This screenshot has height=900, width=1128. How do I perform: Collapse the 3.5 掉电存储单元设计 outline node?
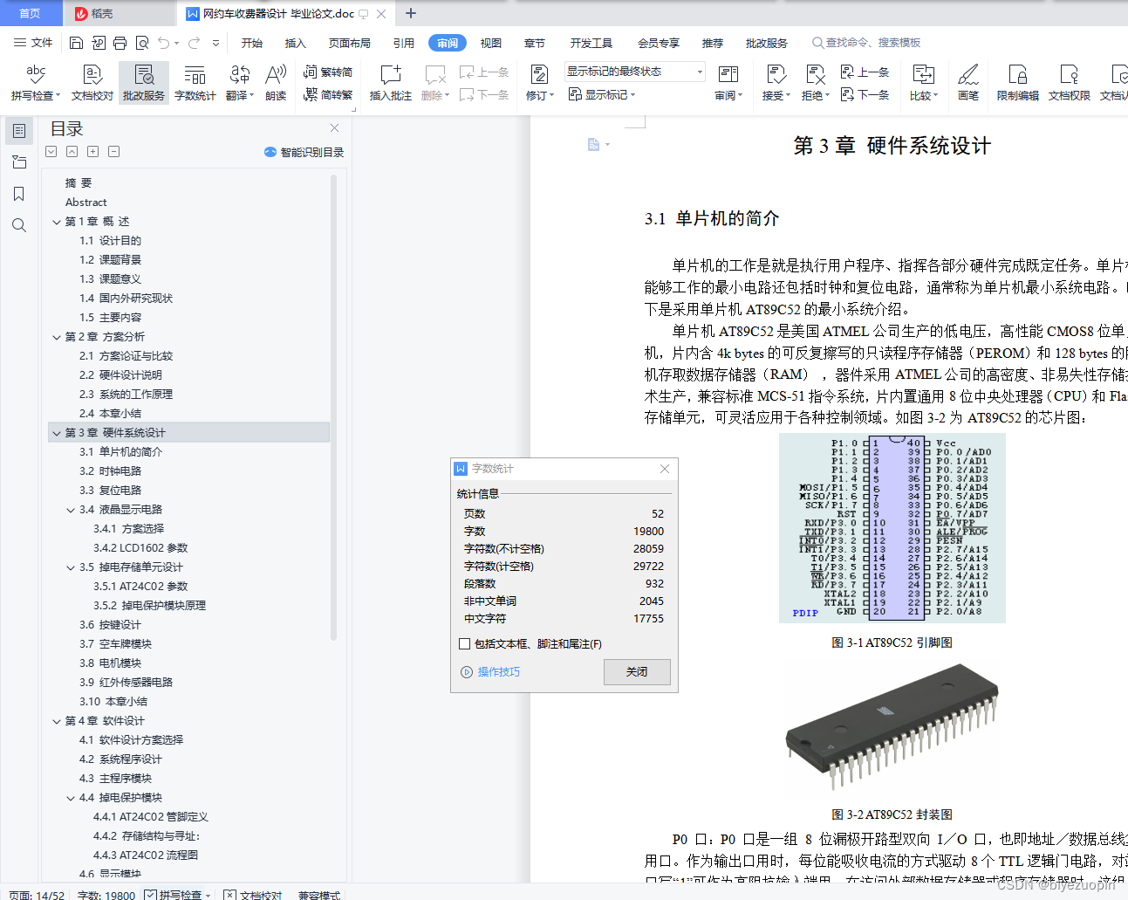71,567
